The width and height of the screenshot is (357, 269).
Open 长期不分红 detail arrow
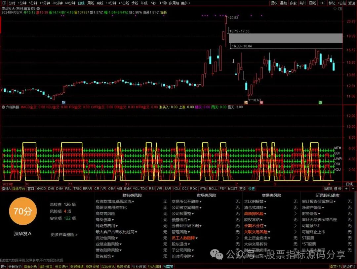(x=295, y=226)
